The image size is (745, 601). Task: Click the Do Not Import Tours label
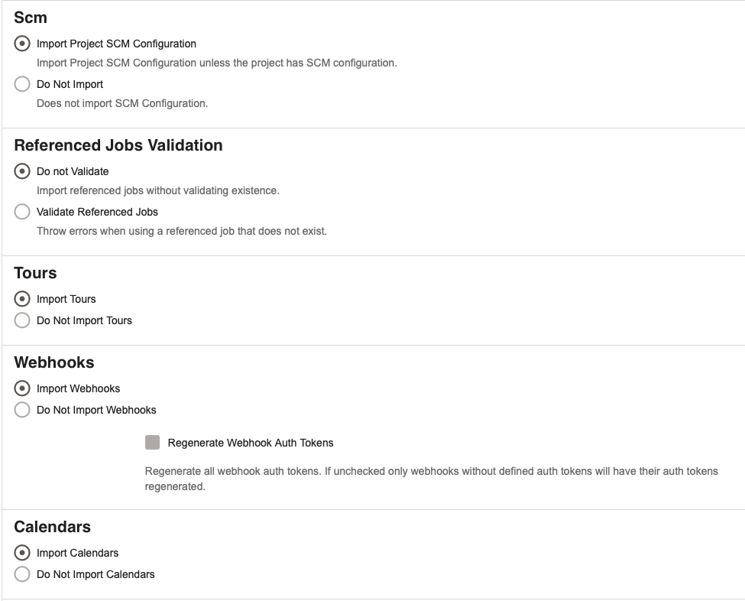pos(84,320)
